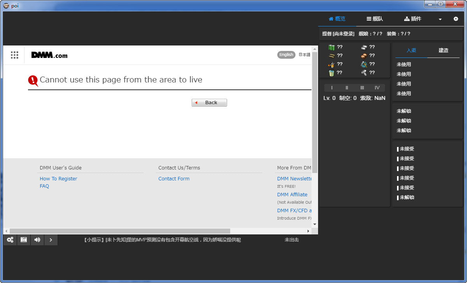
Task: Open poi settings gear icon
Action: click(x=456, y=19)
